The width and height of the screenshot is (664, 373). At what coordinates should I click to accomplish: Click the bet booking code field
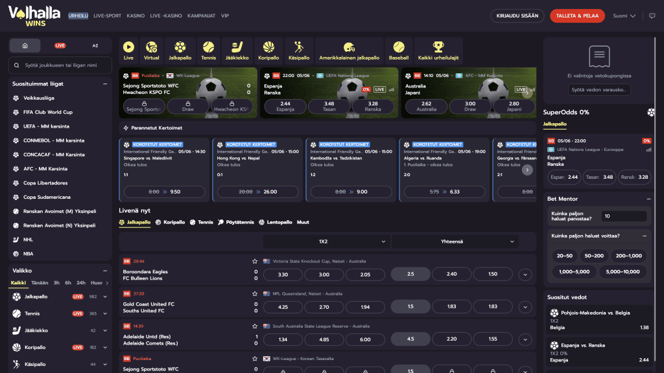coord(599,89)
